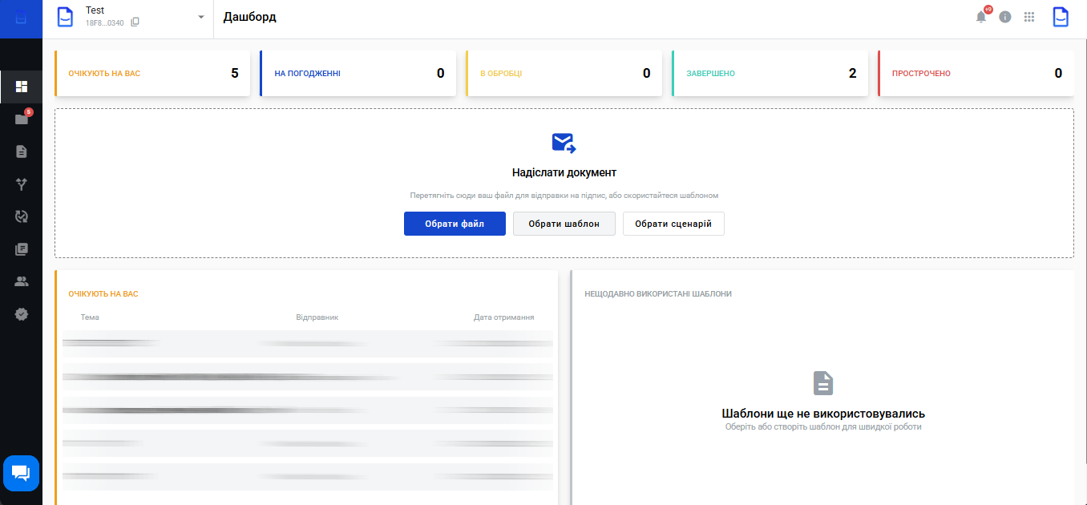Open the profile logo in top right
This screenshot has width=1087, height=505.
click(x=1061, y=17)
